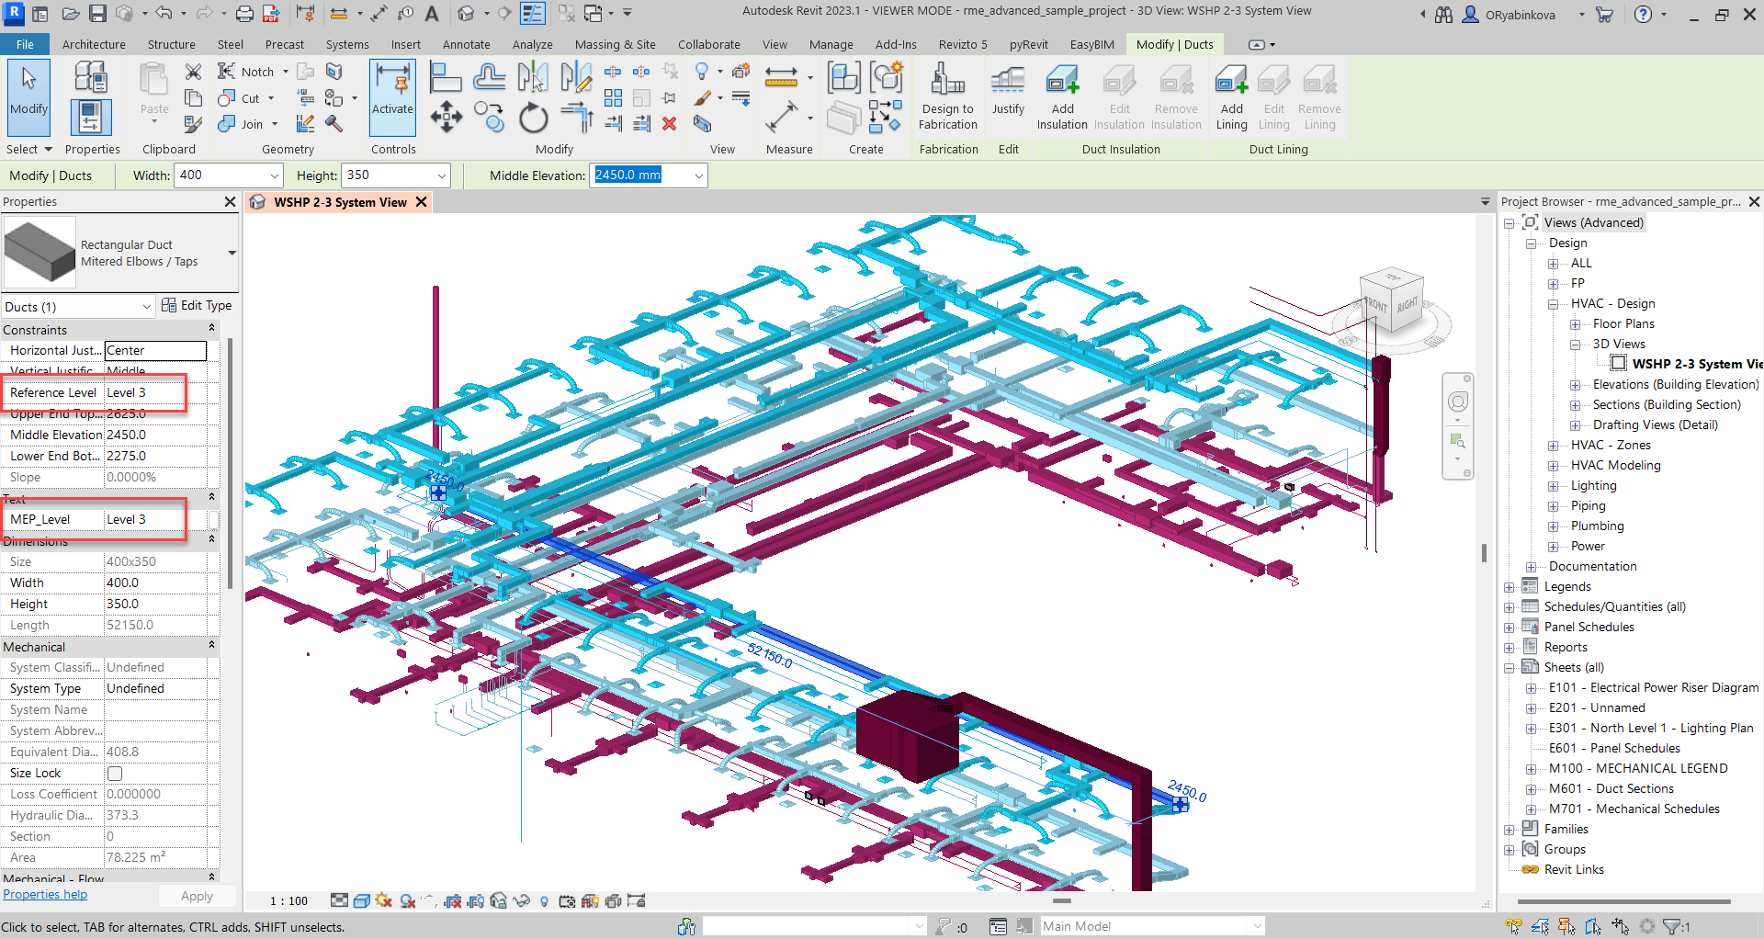Open the Width dropdown in options bar
The height and width of the screenshot is (939, 1764).
pos(274,175)
